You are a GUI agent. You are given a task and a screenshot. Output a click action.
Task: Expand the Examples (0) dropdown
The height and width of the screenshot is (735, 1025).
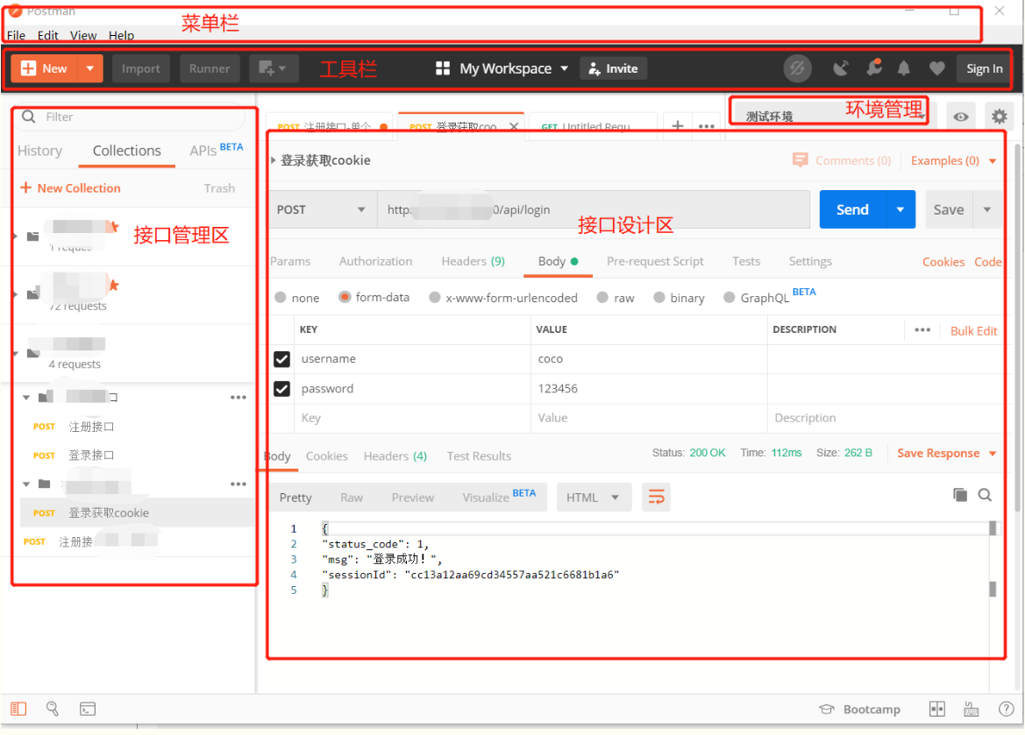point(993,160)
